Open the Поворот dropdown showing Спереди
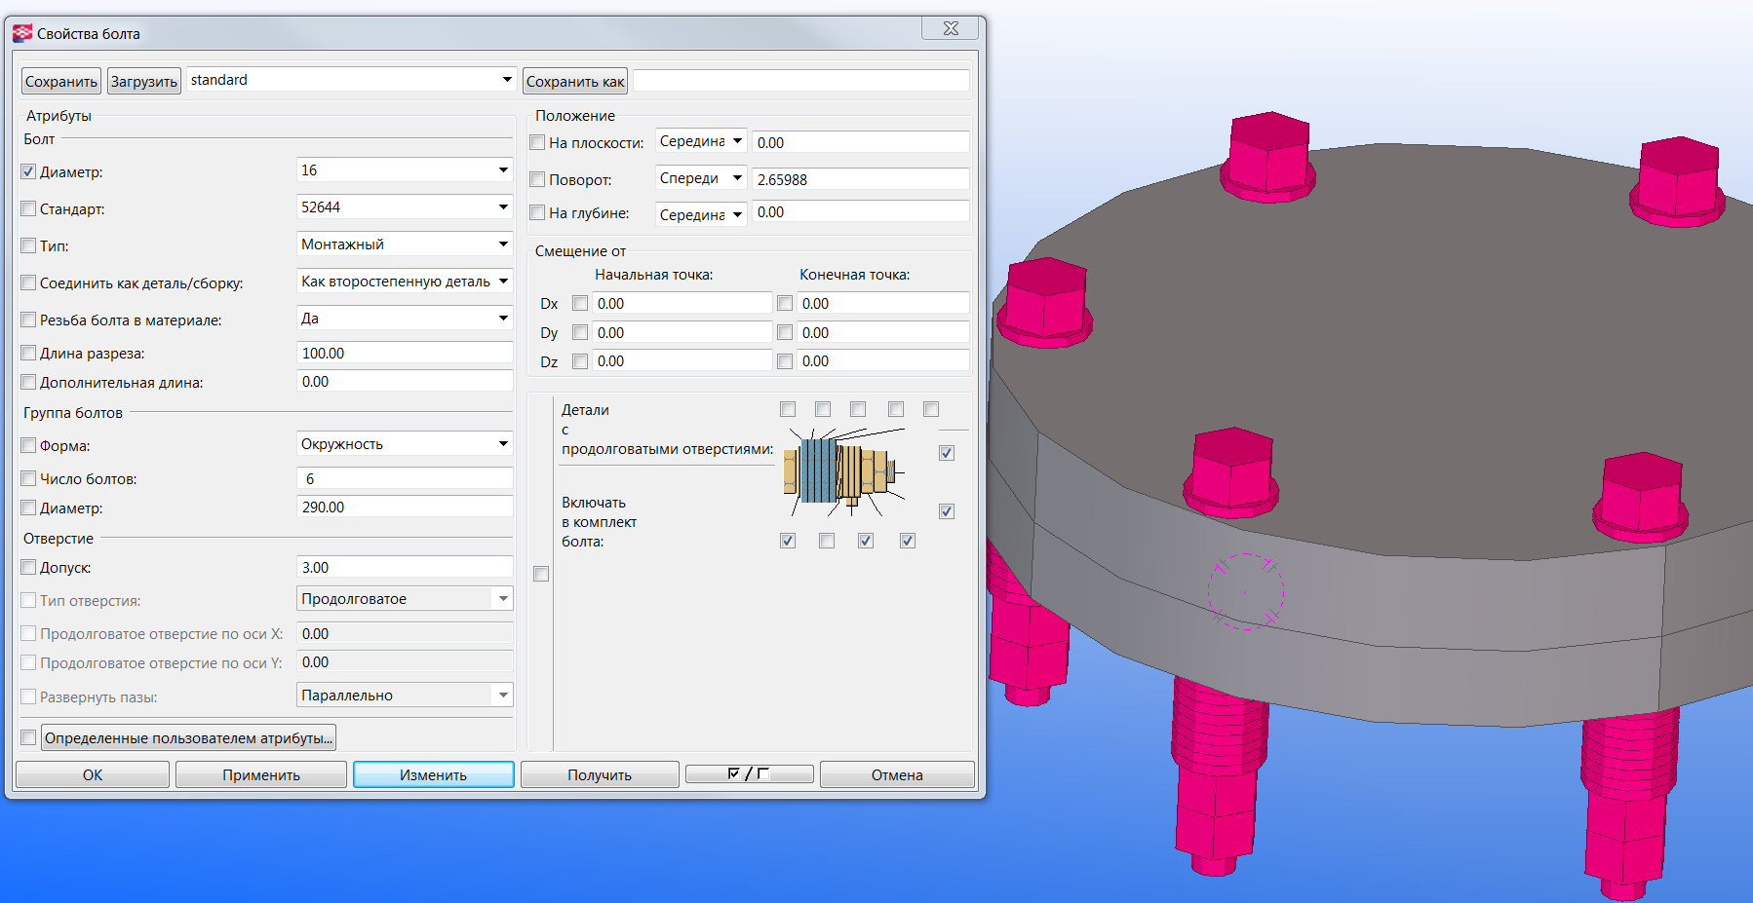The width and height of the screenshot is (1753, 903). pyautogui.click(x=737, y=178)
